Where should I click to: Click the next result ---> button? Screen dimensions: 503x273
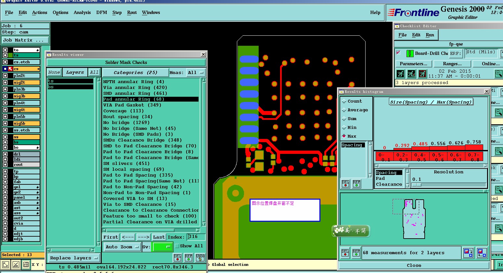(x=143, y=237)
